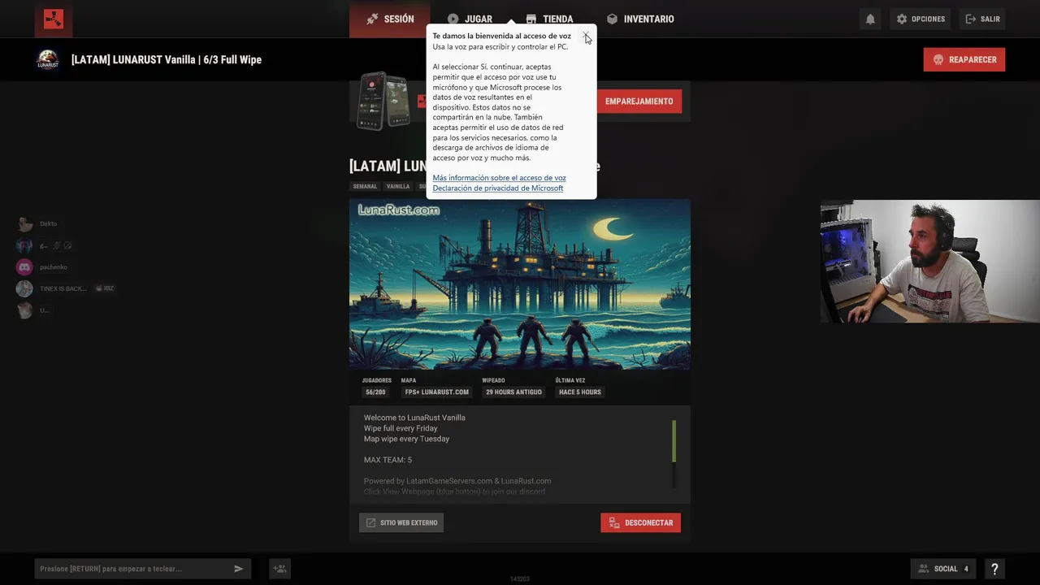
Task: Click Dekto's avatar icon
Action: click(24, 224)
